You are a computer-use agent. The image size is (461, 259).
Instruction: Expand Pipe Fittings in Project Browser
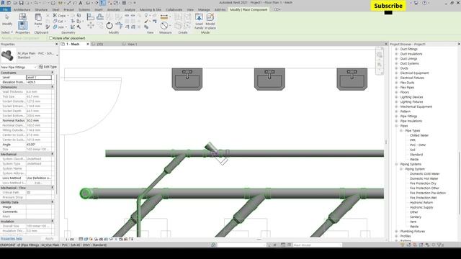(396, 116)
